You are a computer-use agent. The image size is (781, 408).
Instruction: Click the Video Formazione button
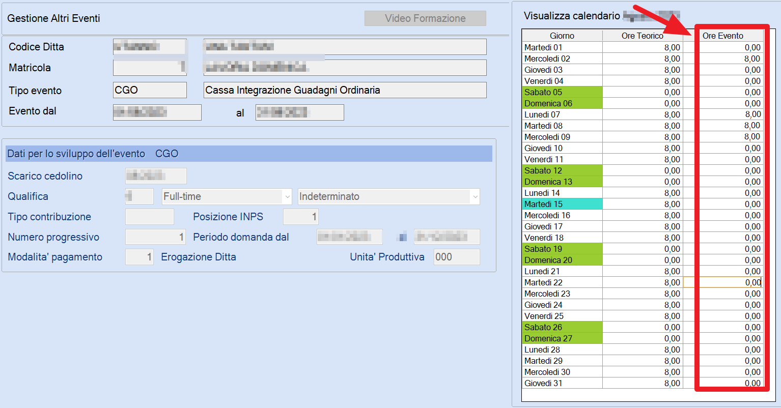click(425, 18)
